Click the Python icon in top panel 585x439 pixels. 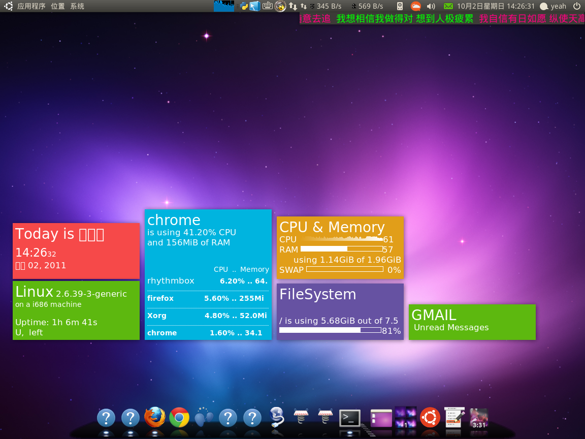(244, 6)
